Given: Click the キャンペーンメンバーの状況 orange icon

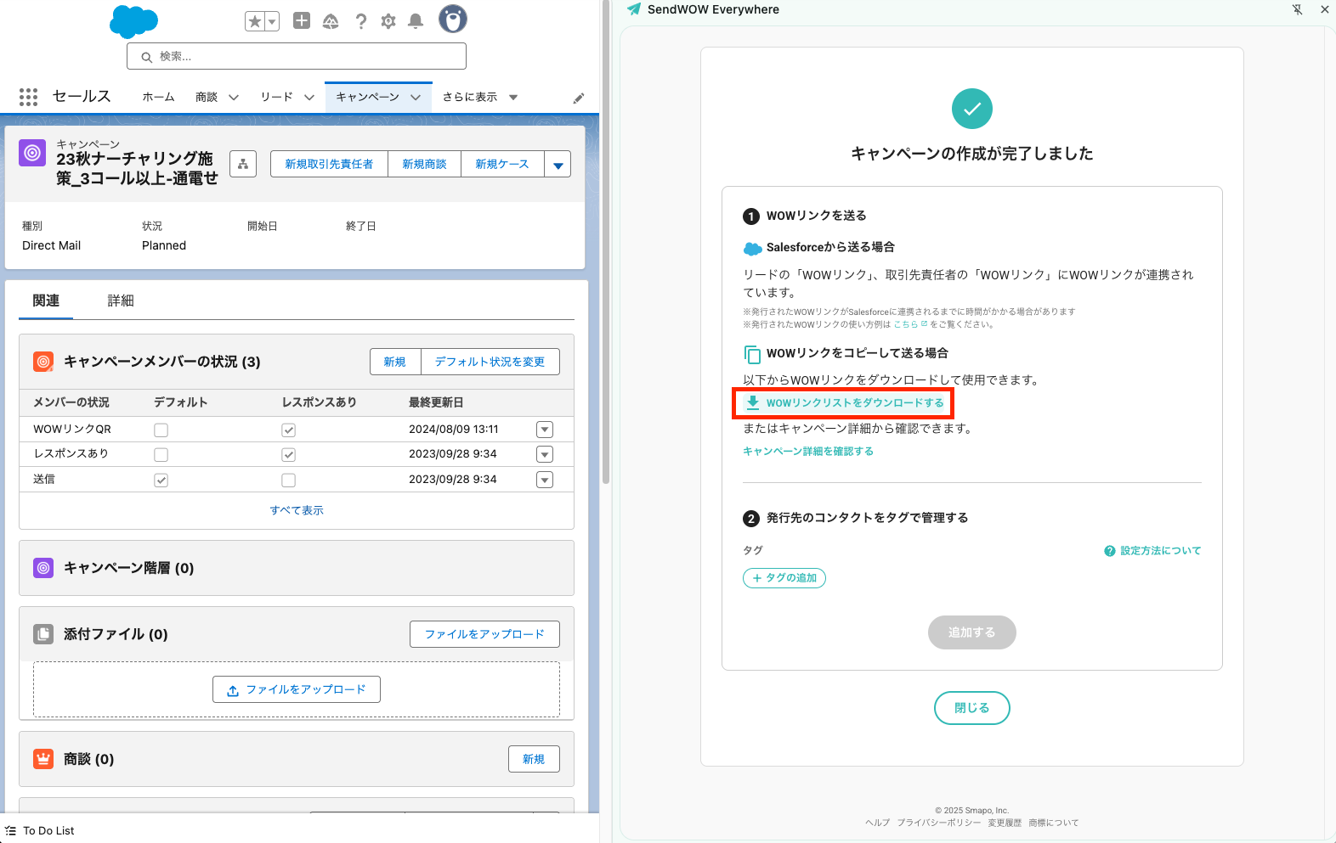Looking at the screenshot, I should click(43, 362).
